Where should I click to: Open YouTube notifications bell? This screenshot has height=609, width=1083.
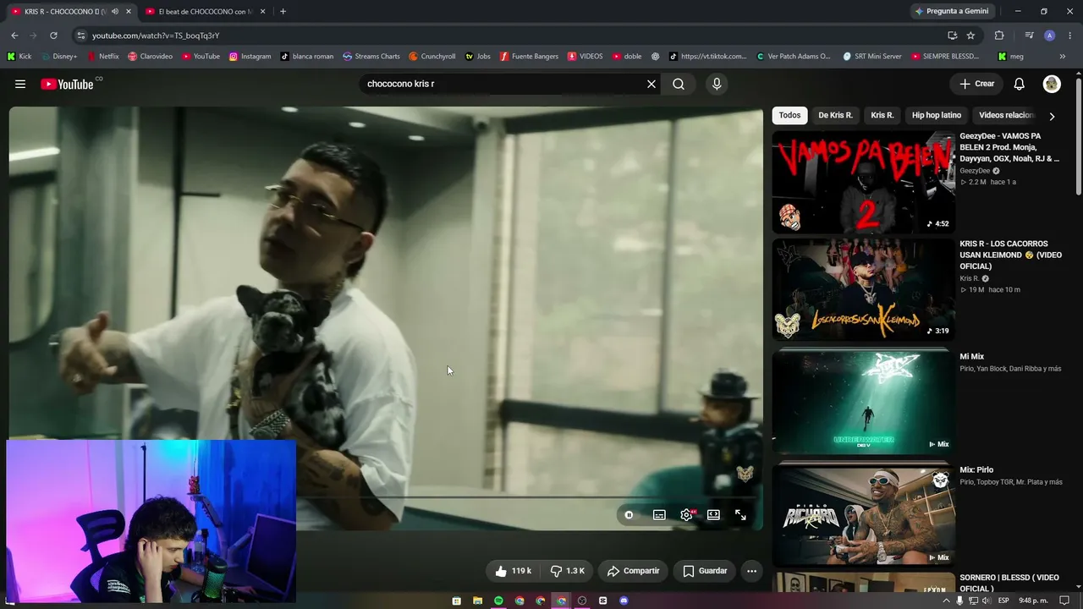click(1020, 84)
